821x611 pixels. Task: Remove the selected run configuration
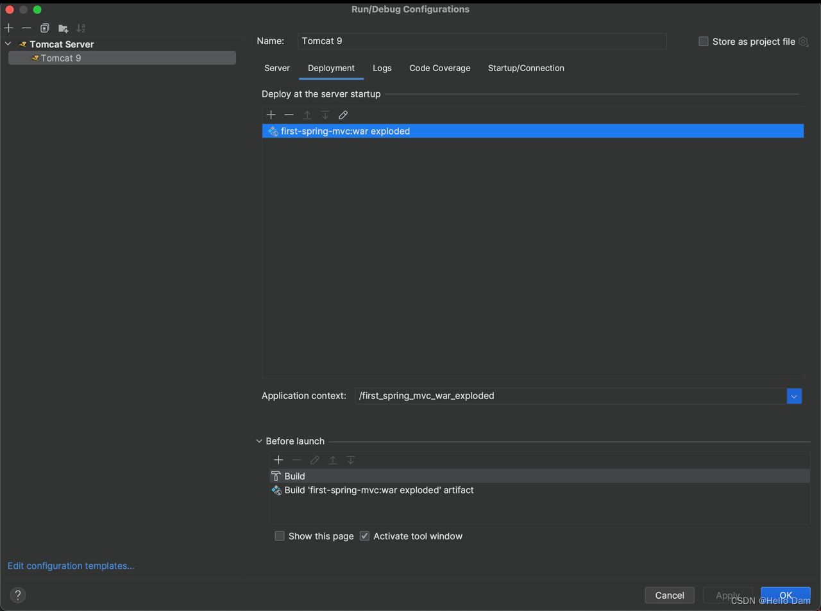(26, 28)
